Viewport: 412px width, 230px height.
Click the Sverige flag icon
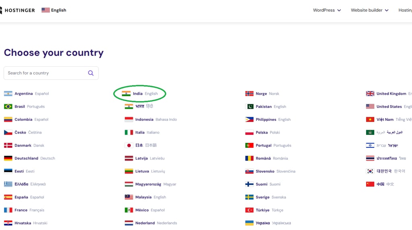point(249,197)
